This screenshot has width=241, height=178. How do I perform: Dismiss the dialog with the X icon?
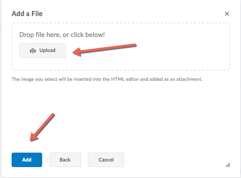[x=227, y=14]
